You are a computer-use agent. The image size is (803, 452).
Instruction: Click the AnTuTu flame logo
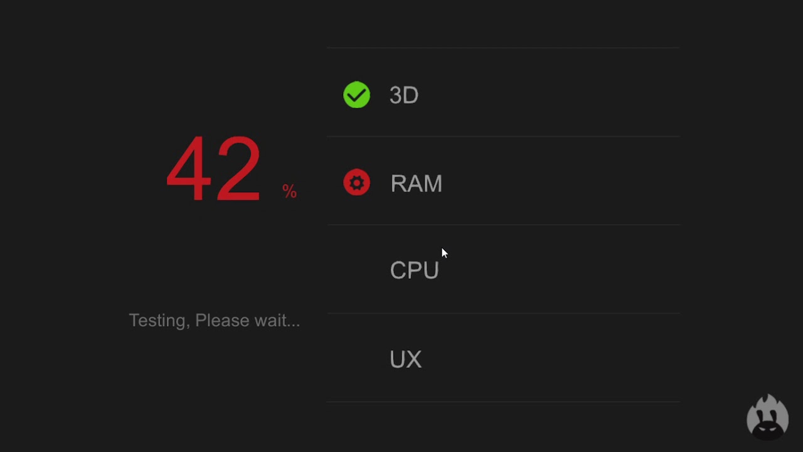[767, 416]
